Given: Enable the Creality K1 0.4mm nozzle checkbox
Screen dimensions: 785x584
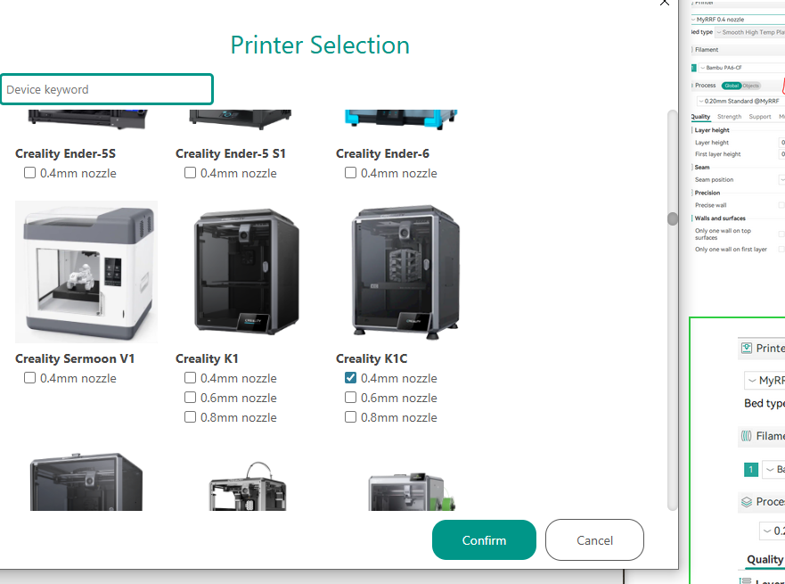Looking at the screenshot, I should pos(191,378).
